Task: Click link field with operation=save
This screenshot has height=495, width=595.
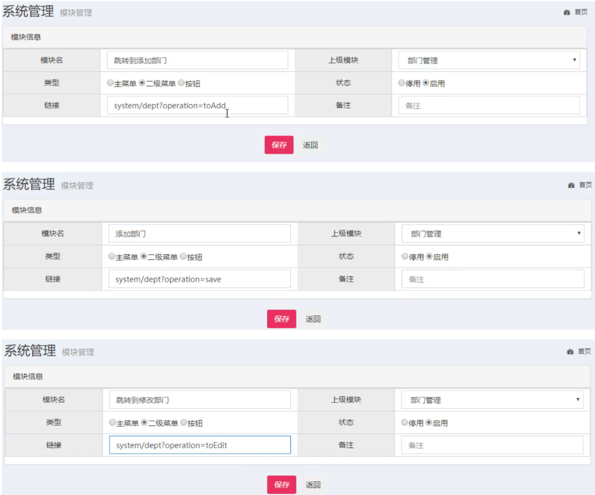Action: pos(199,279)
